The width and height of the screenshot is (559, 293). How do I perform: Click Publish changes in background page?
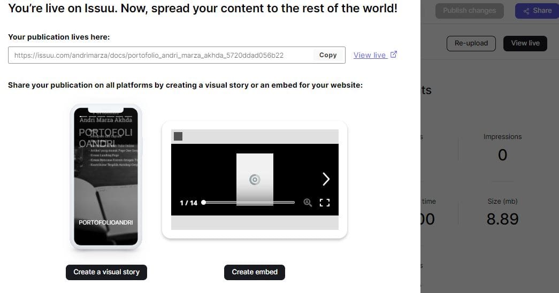(470, 11)
